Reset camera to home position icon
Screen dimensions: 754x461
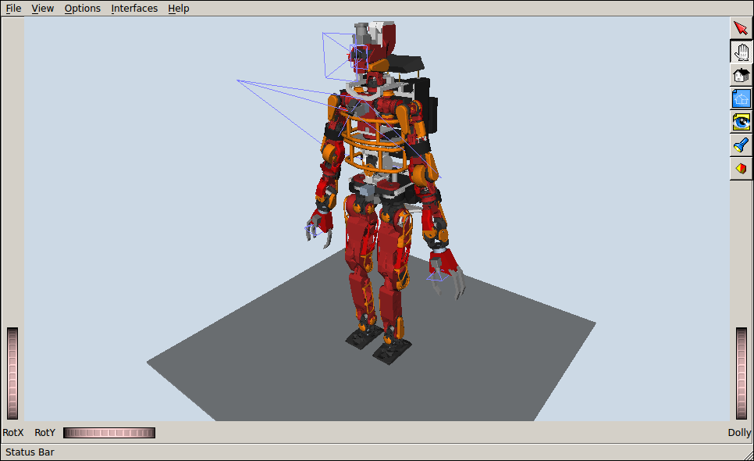click(741, 75)
